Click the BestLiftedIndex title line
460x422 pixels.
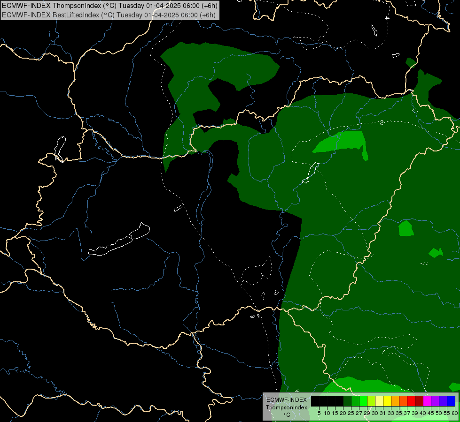109,15
